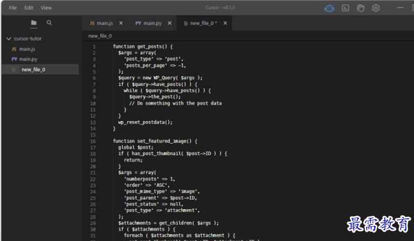Image resolution: width=414 pixels, height=241 pixels.
Task: Click line number 28 in the gutter
Action: (x=93, y=217)
